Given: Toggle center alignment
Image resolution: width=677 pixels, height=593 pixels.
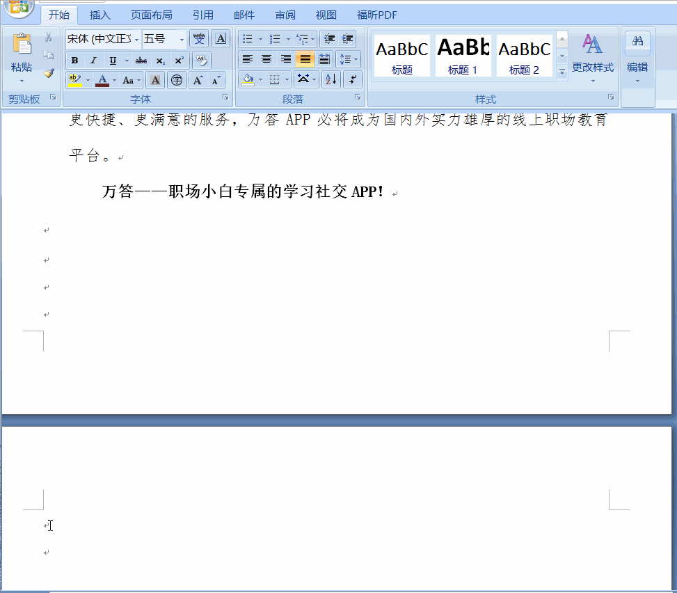Looking at the screenshot, I should click(x=266, y=59).
